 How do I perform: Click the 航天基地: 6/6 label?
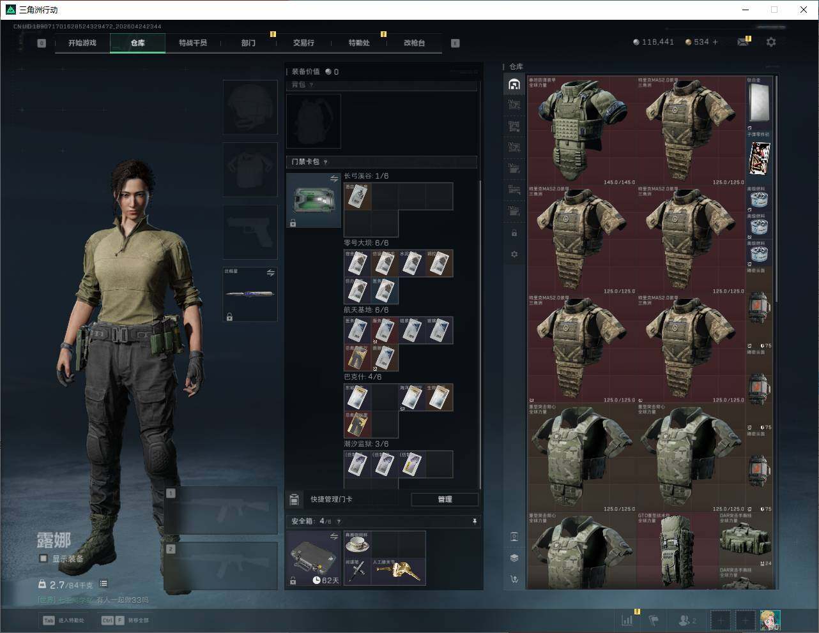point(366,310)
